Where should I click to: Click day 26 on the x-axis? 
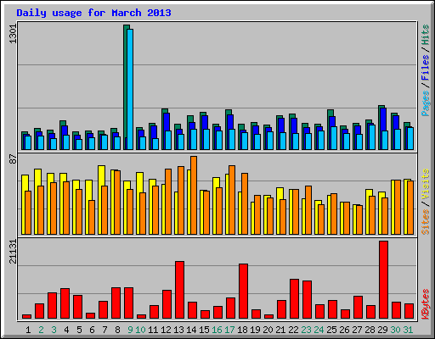click(x=344, y=330)
